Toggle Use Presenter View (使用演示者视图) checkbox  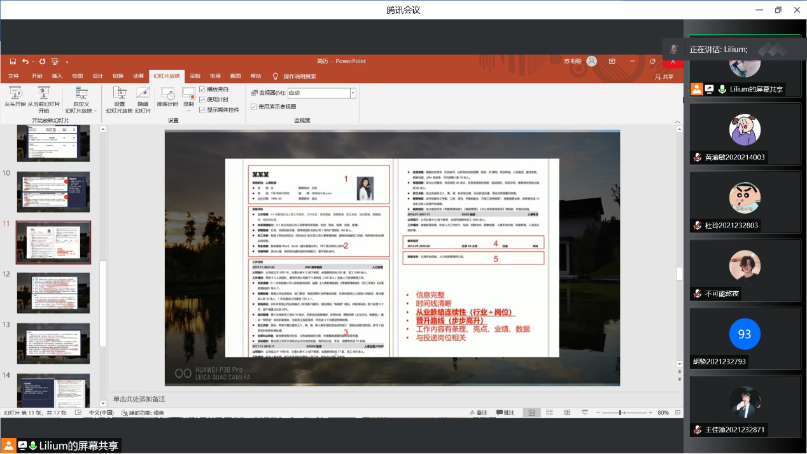(254, 106)
